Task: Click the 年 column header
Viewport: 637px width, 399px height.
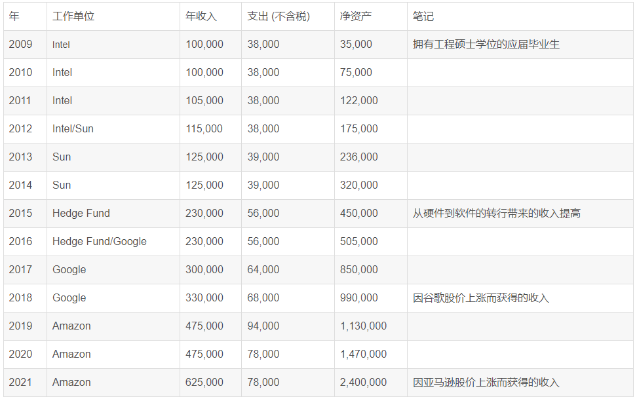Action: coord(14,16)
